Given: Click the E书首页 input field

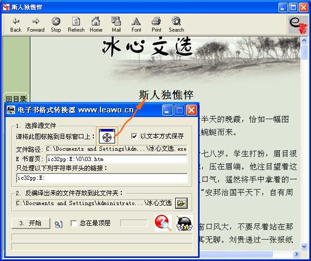Looking at the screenshot, I should [117, 159].
